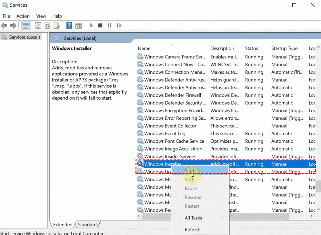This screenshot has width=321, height=235.
Task: Click gear icon of Windows Font Cache Service
Action: point(140,141)
